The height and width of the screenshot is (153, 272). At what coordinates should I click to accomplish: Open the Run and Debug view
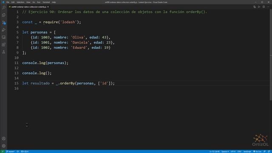click(4, 30)
